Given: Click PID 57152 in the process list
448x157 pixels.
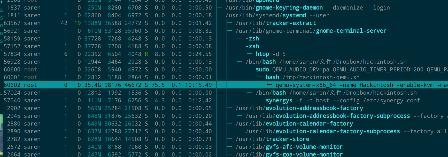Looking at the screenshot, I should [x=12, y=46].
